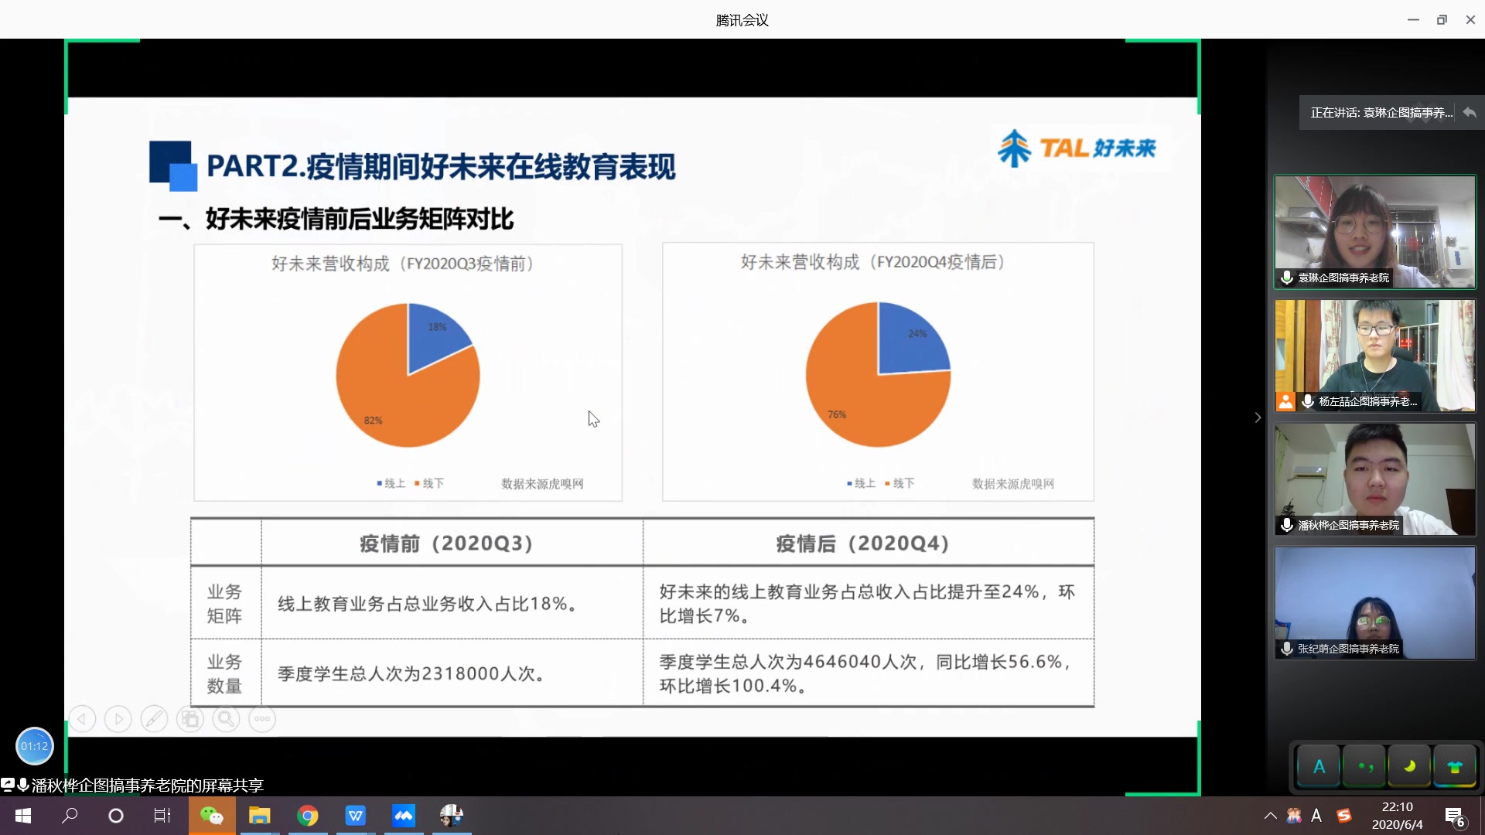Click the Sogou input tray icon
This screenshot has height=835, width=1485.
[x=1344, y=816]
